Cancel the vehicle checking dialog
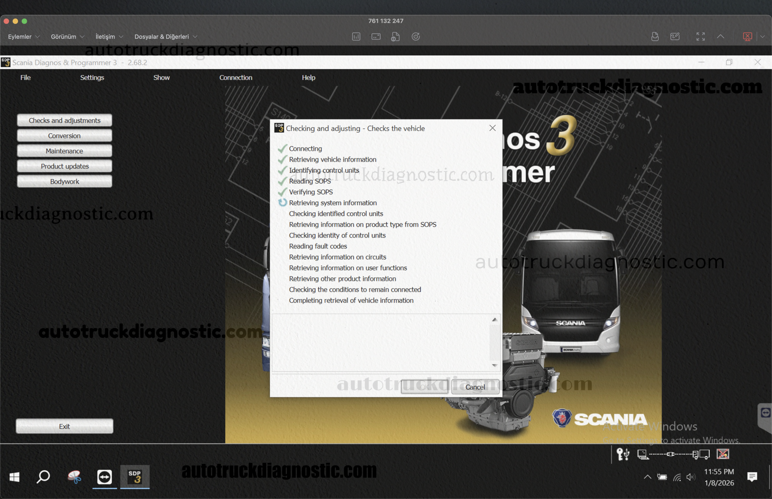This screenshot has width=772, height=499. [x=475, y=387]
